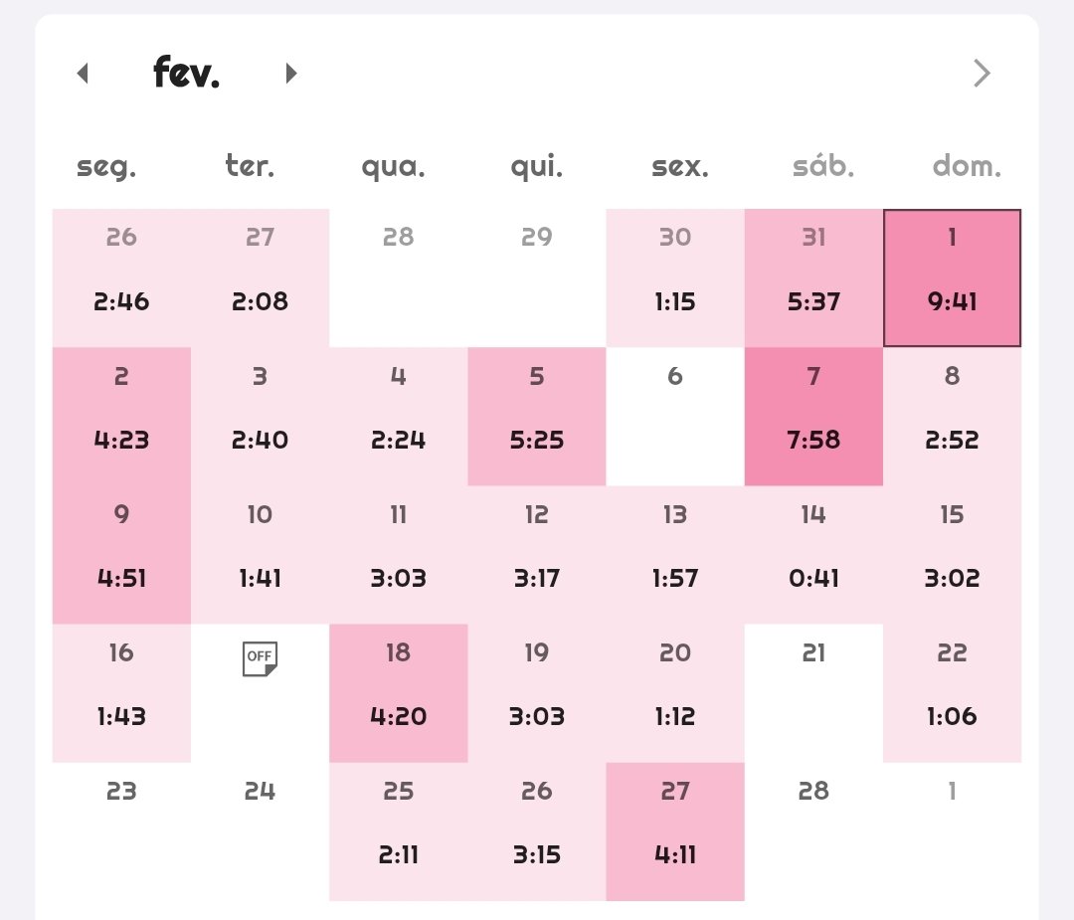Select empty day 6
Viewport: 1074px width, 920px height.
pos(675,417)
